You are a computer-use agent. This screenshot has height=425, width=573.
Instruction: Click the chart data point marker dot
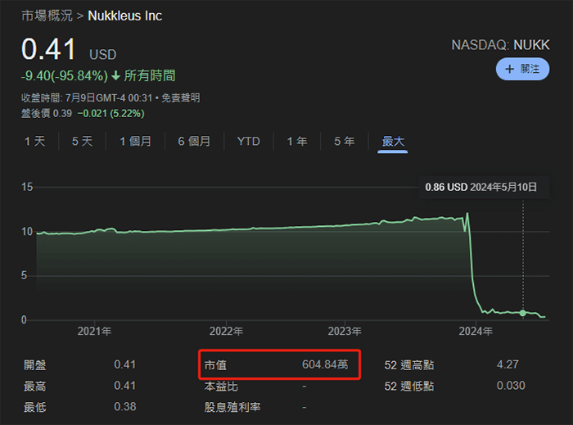coord(523,313)
